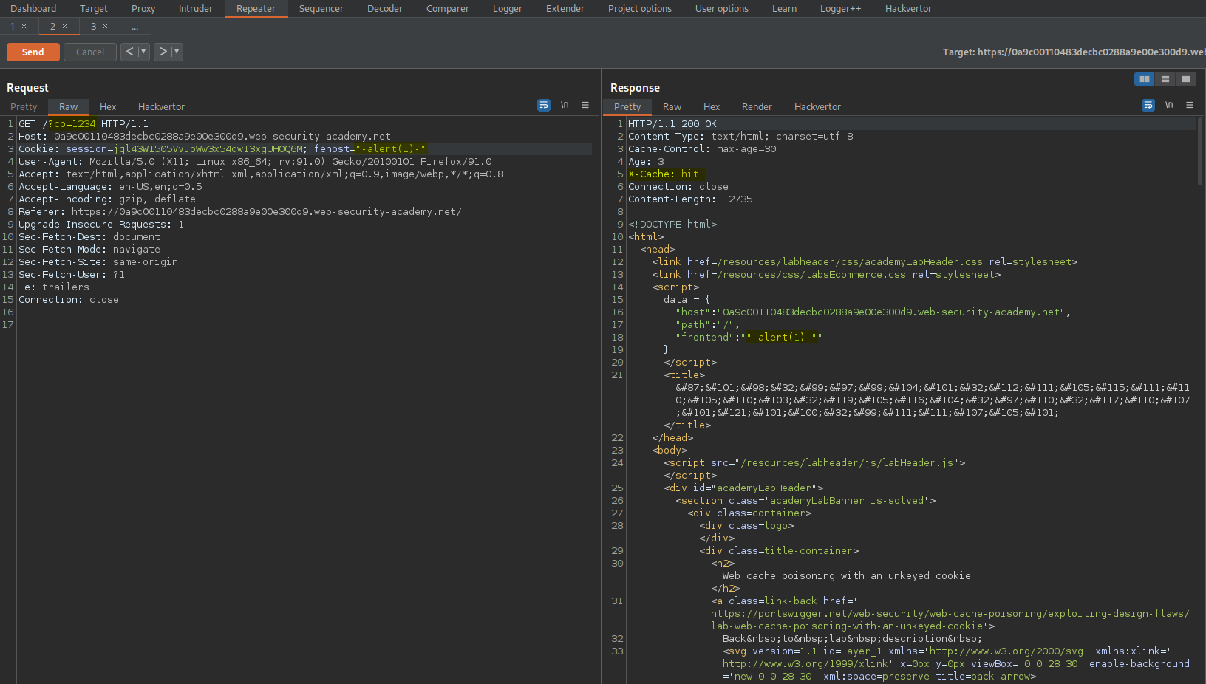Screen dimensions: 1206x684
Task: Open the Target tab
Action: (94, 9)
